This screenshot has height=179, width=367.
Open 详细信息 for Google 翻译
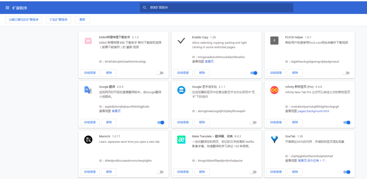coord(90,122)
